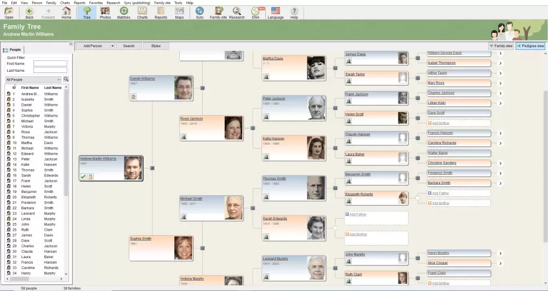Switch to Pedigree view
This screenshot has width=548, height=291.
pyautogui.click(x=530, y=46)
